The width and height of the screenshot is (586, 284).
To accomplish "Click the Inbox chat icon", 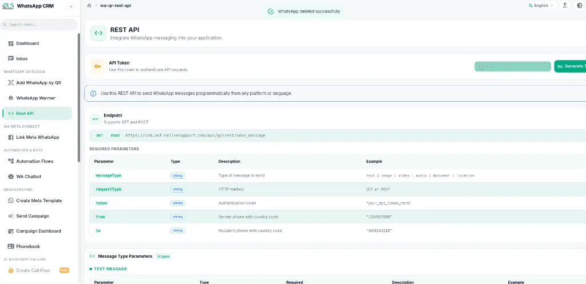I will (11, 59).
